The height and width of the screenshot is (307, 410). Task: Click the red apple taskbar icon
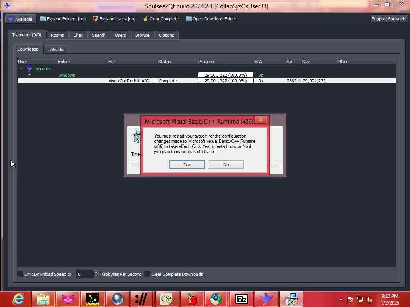tap(192, 299)
